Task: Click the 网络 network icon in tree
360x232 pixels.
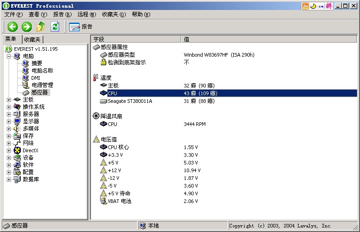Action: [x=17, y=143]
